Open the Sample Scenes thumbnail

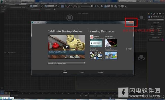point(111,56)
